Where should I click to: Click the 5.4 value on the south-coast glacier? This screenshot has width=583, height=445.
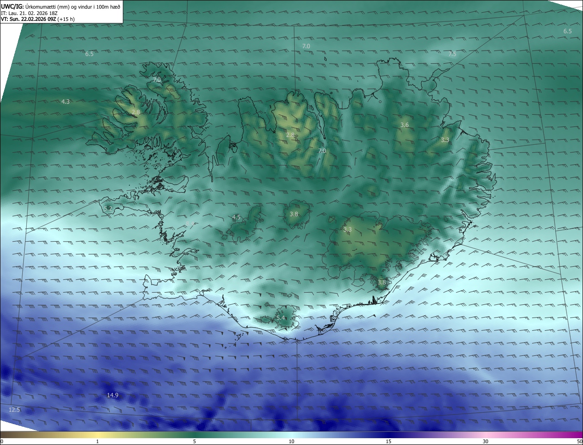pyautogui.click(x=280, y=318)
